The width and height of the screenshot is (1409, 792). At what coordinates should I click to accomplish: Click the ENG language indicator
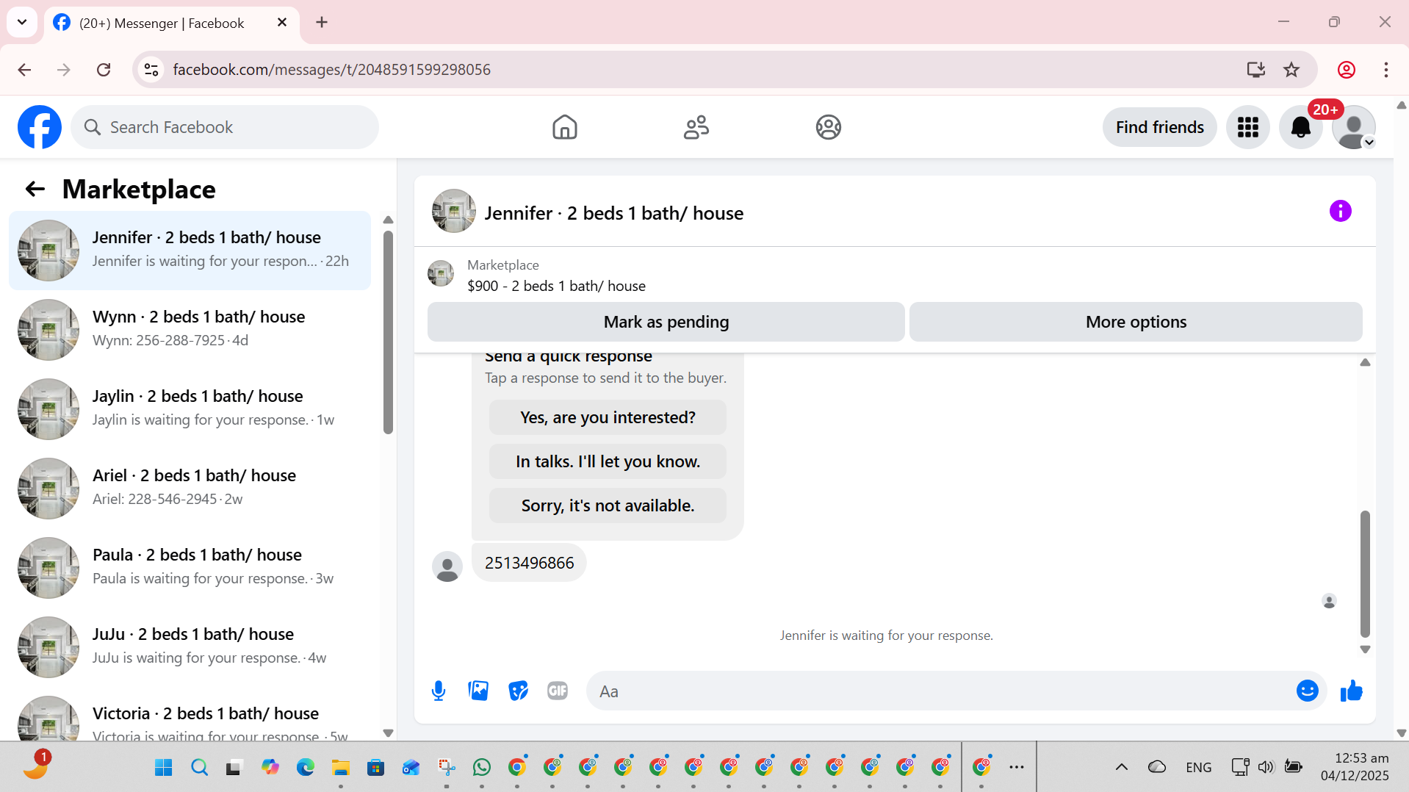click(1198, 768)
